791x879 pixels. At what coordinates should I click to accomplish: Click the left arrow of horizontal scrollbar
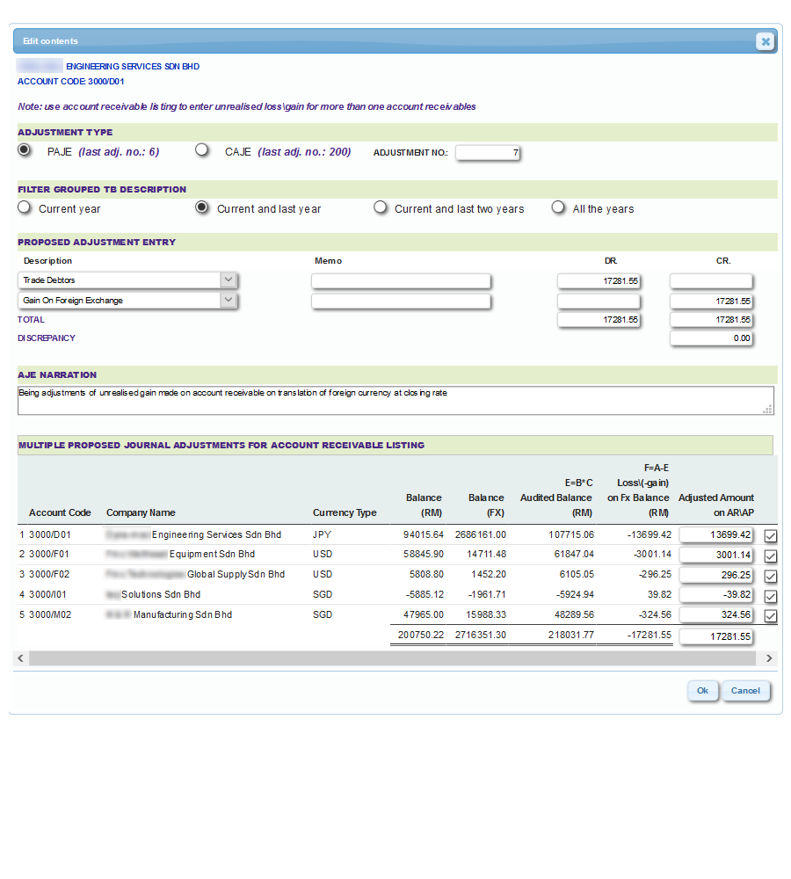point(20,658)
